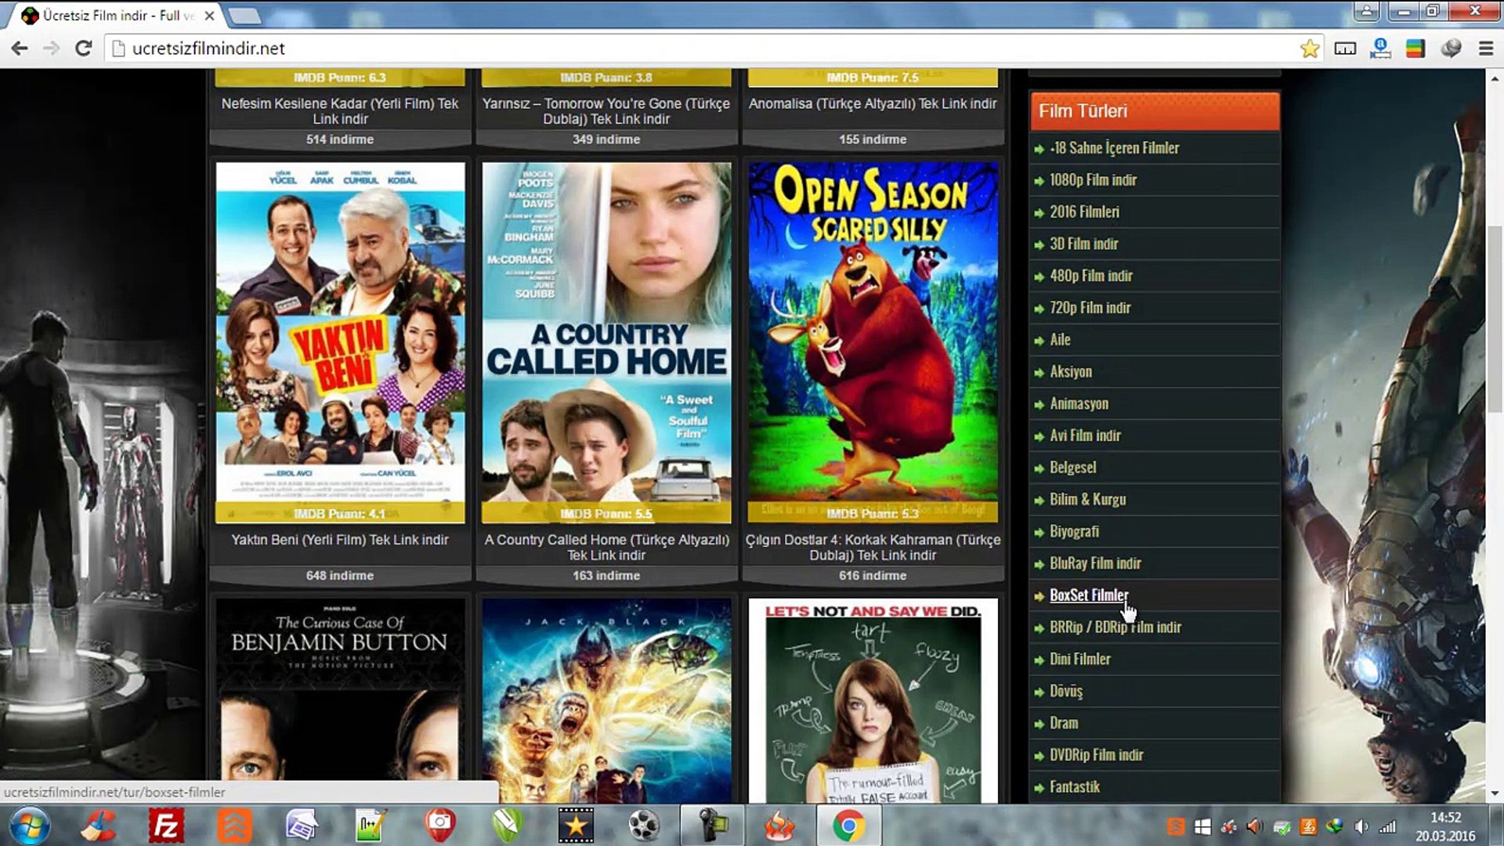The height and width of the screenshot is (846, 1504).
Task: Open the BoxSet Filmler category
Action: point(1088,595)
